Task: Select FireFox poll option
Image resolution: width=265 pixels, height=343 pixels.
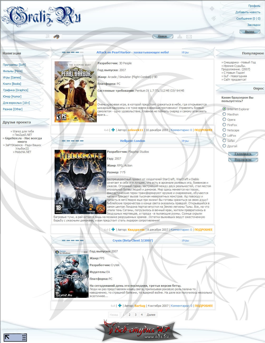Action: point(224,125)
